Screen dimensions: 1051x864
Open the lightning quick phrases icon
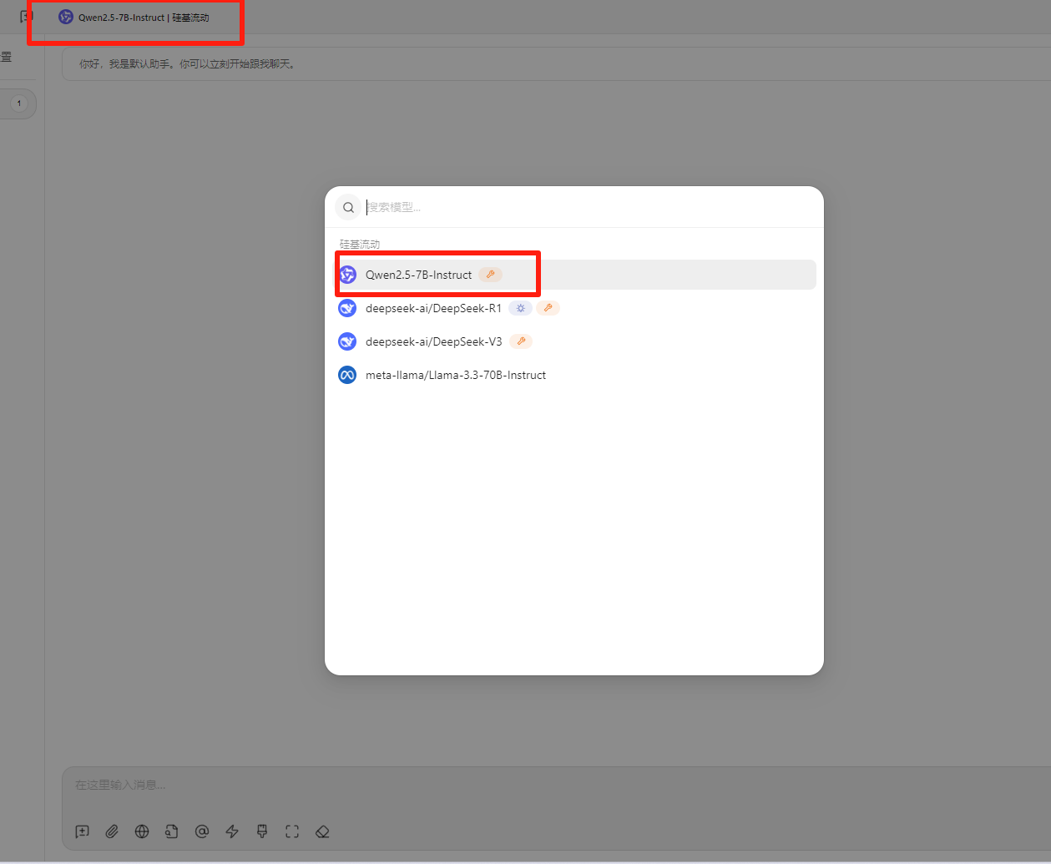click(232, 831)
